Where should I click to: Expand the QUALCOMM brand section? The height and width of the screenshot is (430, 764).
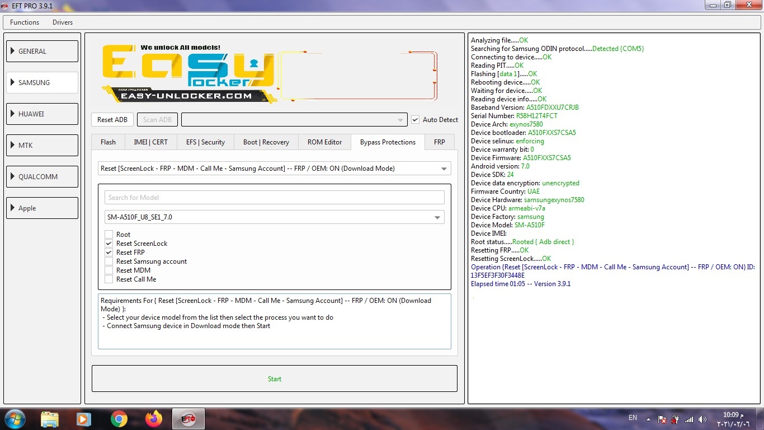pyautogui.click(x=42, y=176)
